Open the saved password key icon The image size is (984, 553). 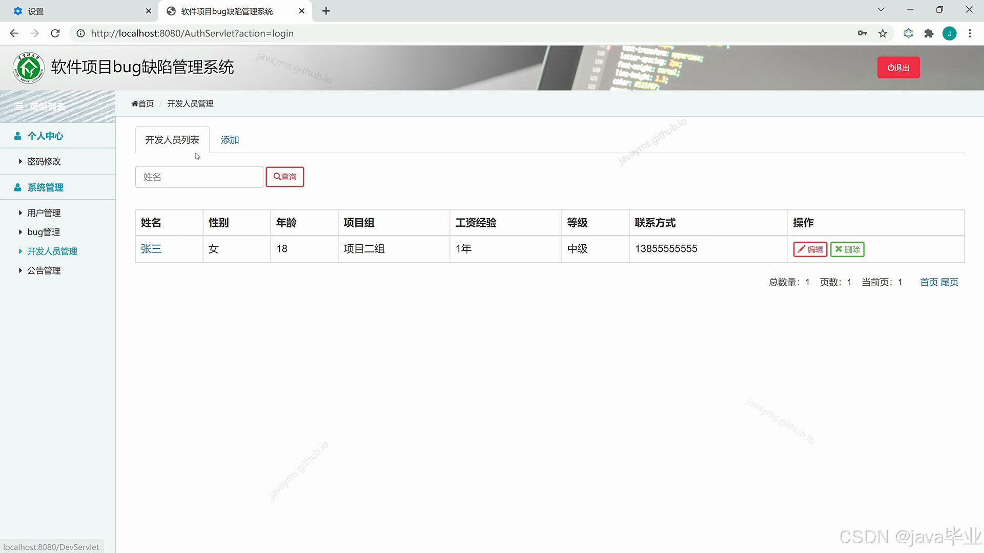(x=862, y=33)
